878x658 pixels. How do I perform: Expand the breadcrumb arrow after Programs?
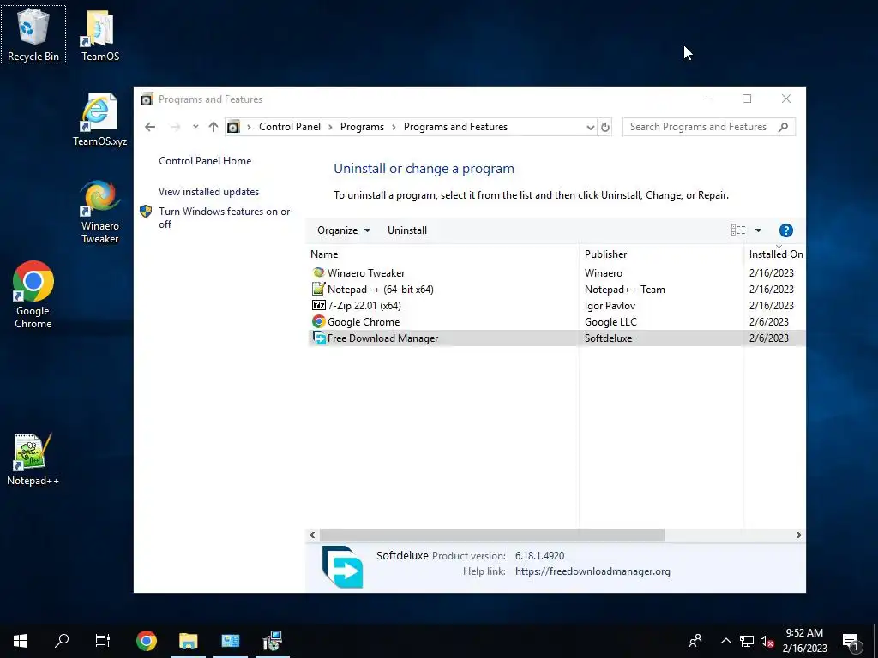tap(394, 127)
